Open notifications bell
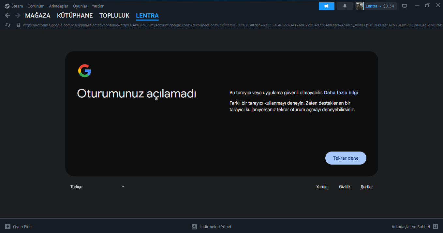 pyautogui.click(x=345, y=6)
